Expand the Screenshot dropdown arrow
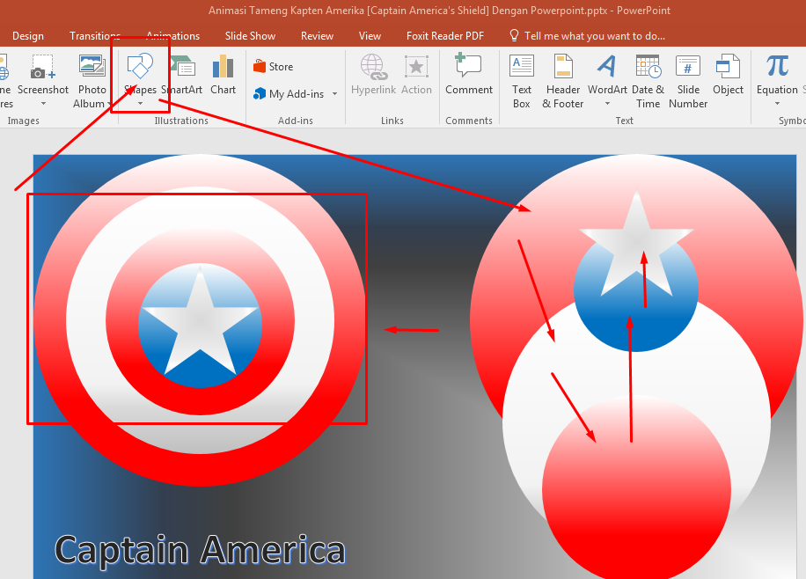Image resolution: width=806 pixels, height=579 pixels. point(43,103)
